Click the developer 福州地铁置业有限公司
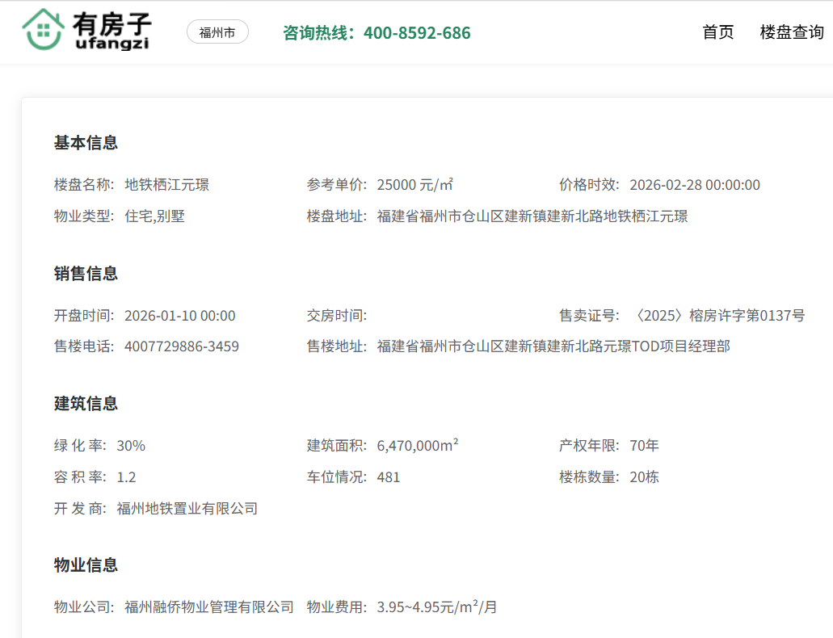The image size is (833, 638). 187,509
